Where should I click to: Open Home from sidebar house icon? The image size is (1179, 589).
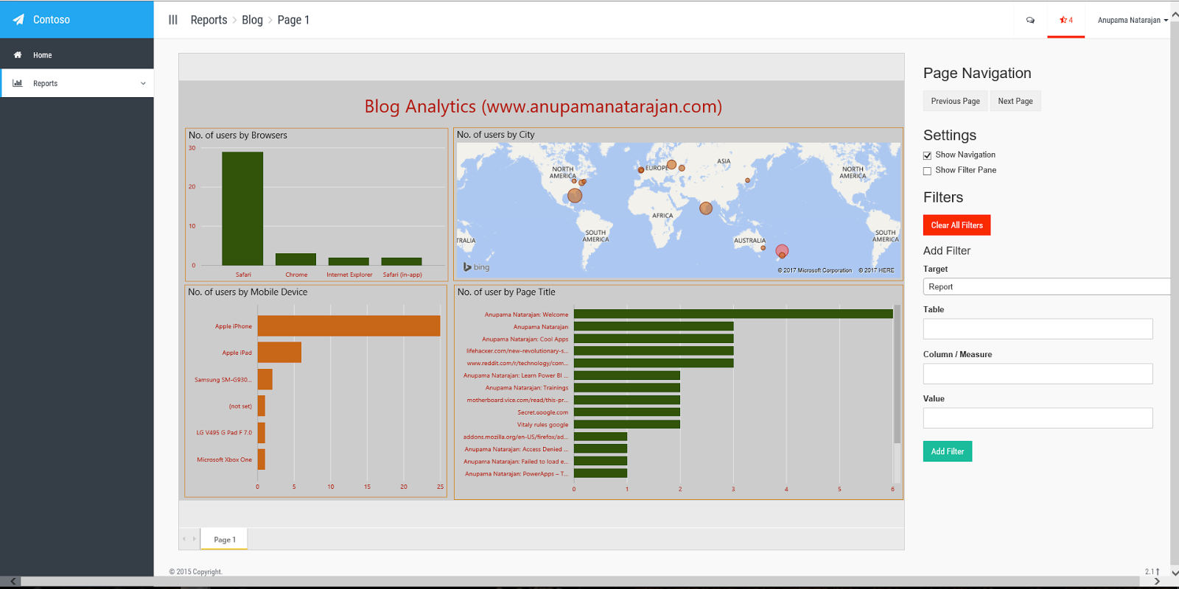click(x=18, y=55)
